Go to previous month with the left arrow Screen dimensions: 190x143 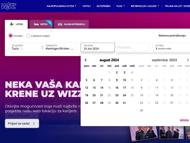click(85, 60)
